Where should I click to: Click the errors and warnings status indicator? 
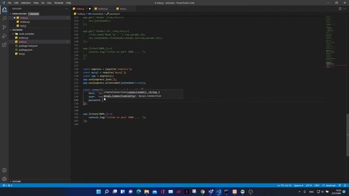[x=7, y=185]
